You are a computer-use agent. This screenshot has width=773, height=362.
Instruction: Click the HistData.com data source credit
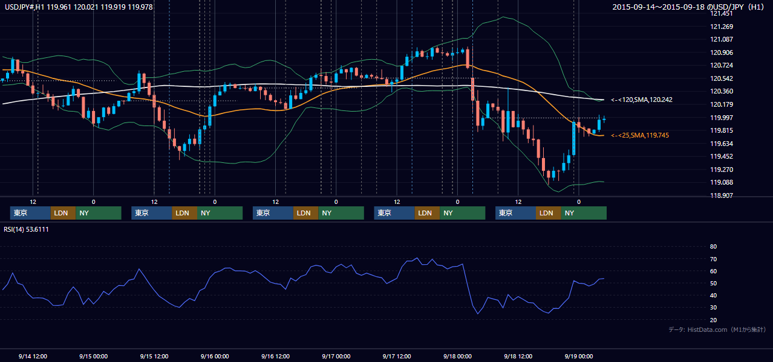[x=717, y=329]
